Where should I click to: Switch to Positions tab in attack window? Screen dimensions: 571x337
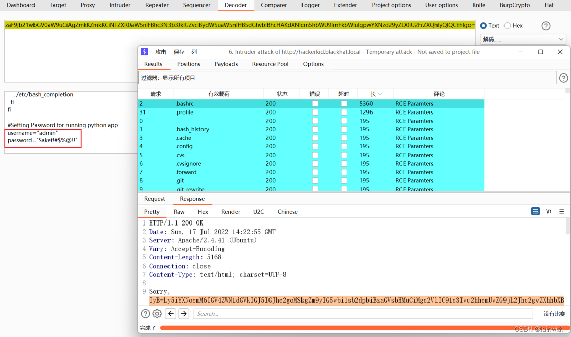click(x=189, y=64)
